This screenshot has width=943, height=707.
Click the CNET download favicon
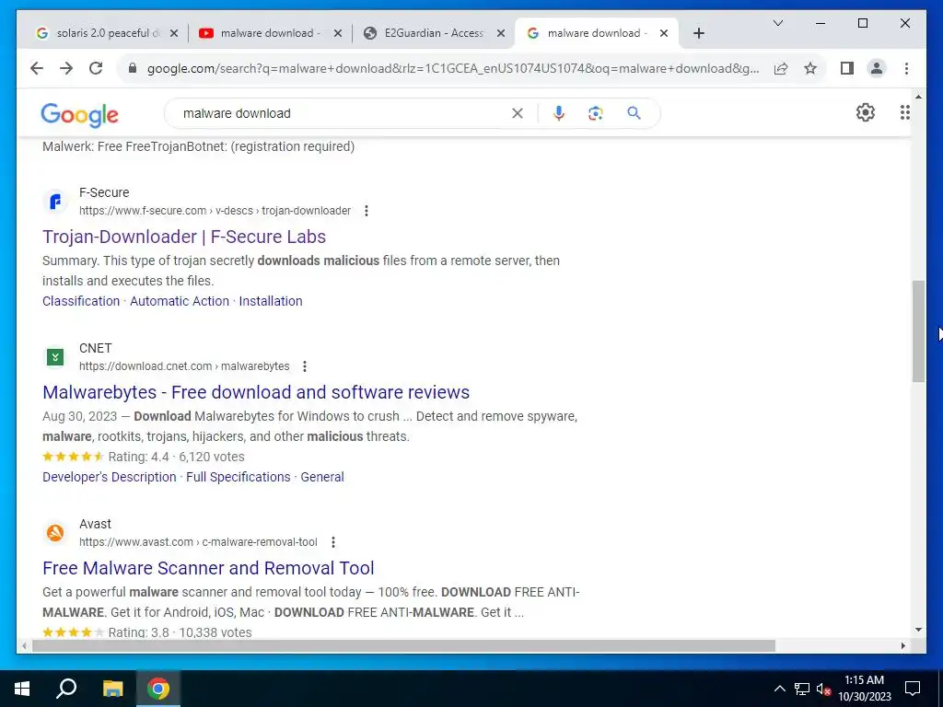pyautogui.click(x=55, y=357)
